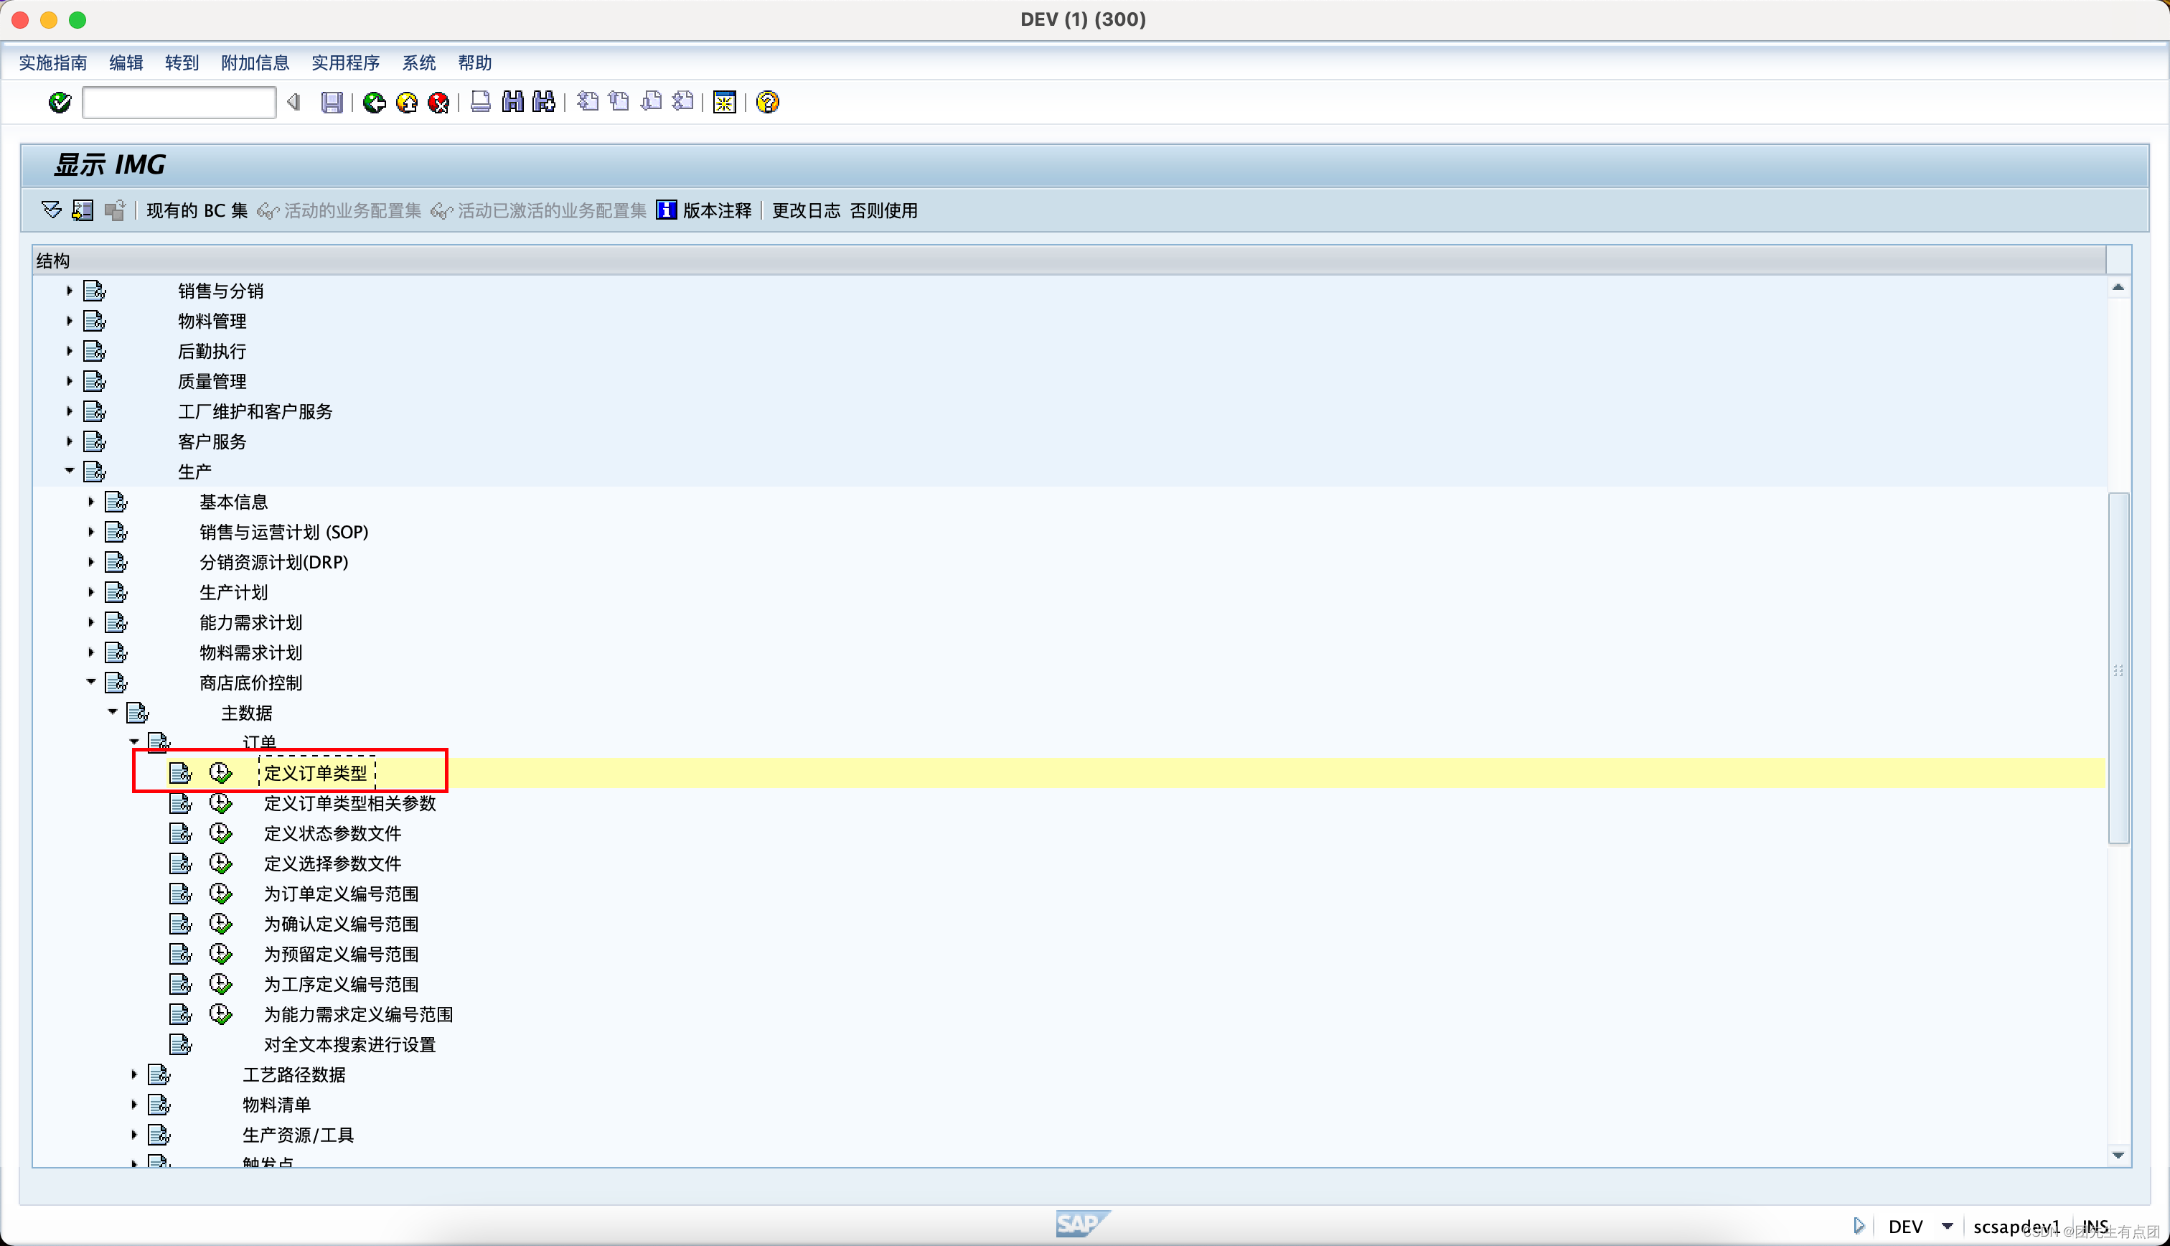Viewport: 2170px width, 1246px height.
Task: Execute activity clock icon for 定义订单类型
Action: (x=221, y=773)
